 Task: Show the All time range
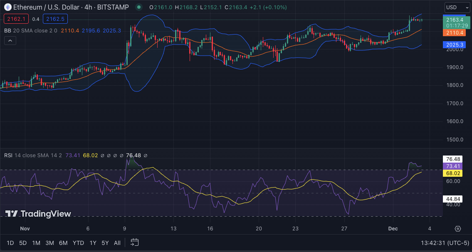[117, 243]
